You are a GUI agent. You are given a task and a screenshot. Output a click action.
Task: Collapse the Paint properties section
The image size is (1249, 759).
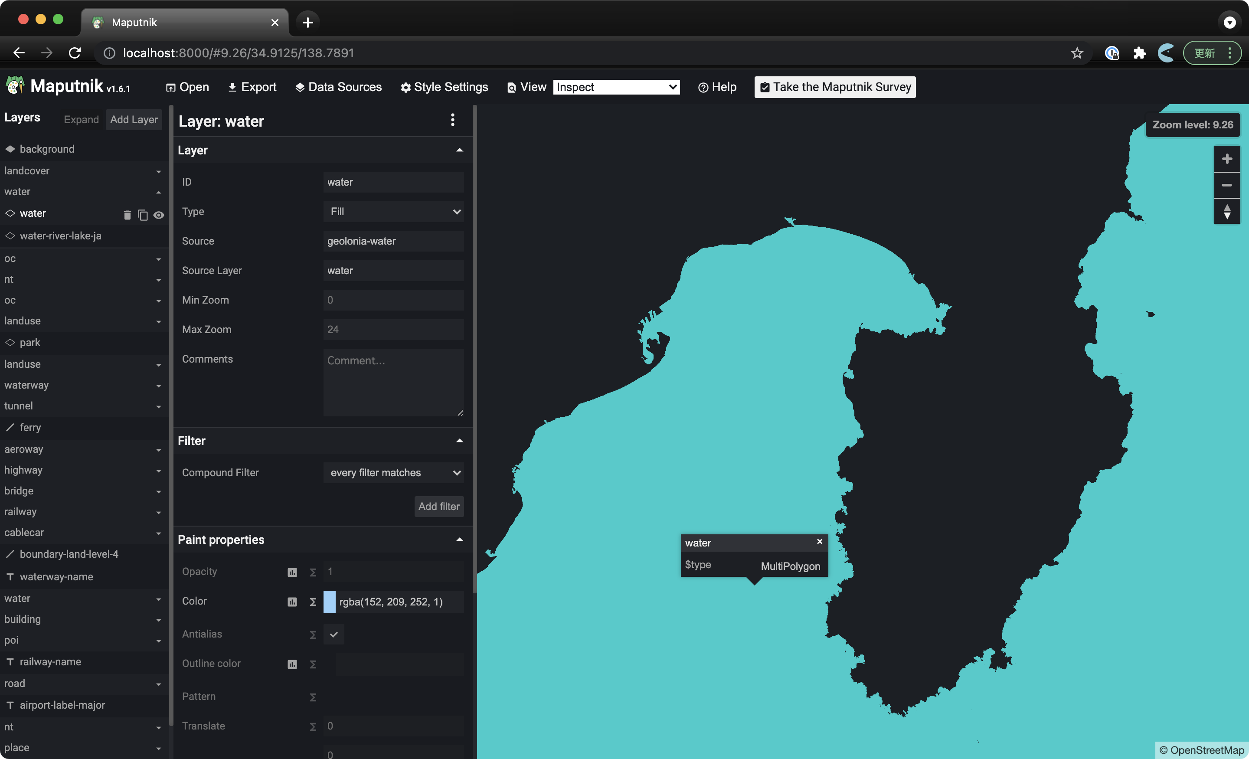459,540
